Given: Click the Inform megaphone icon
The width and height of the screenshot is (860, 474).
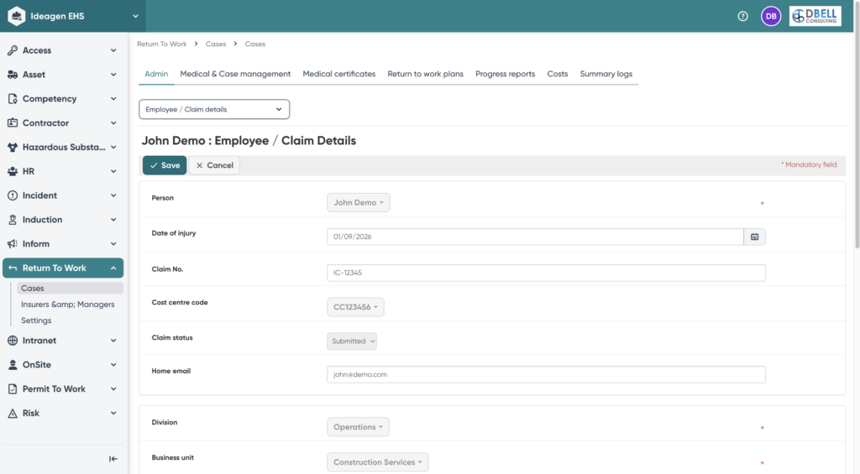Looking at the screenshot, I should click(12, 244).
